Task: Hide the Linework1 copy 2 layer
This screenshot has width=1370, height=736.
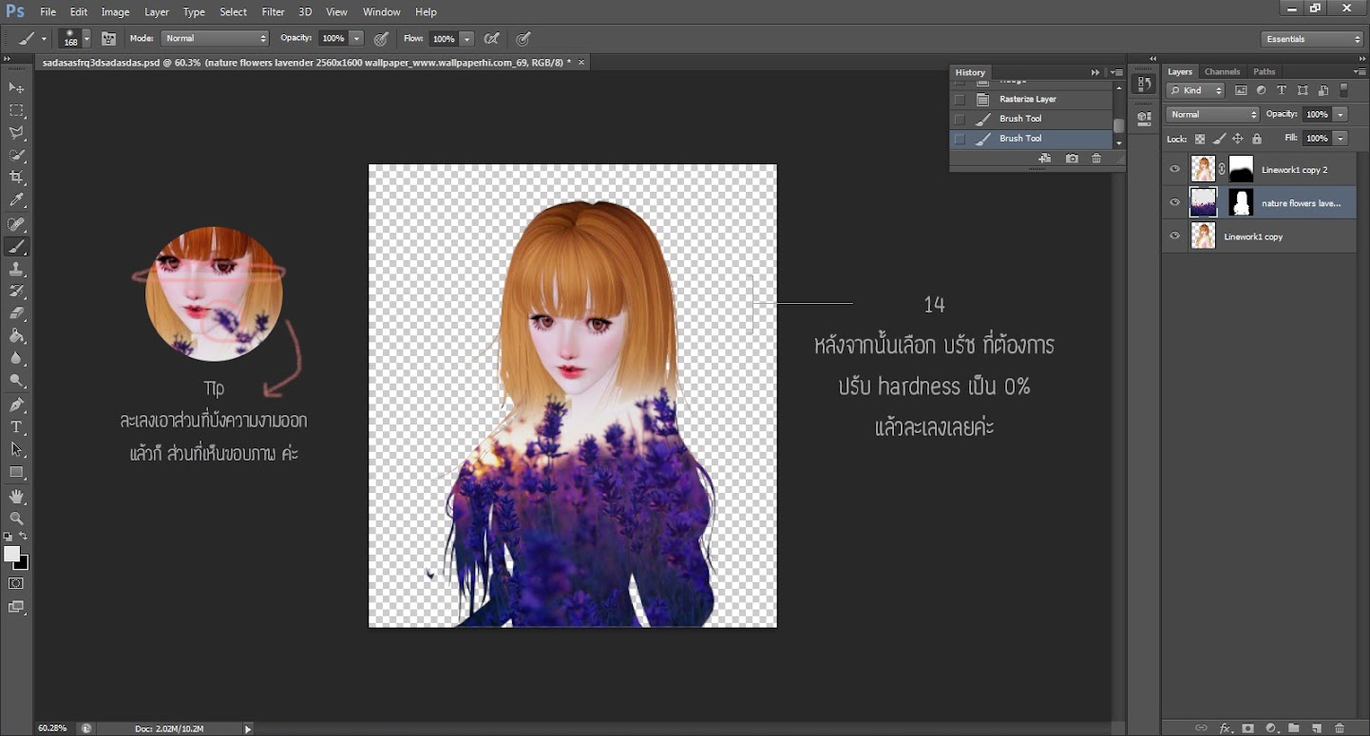Action: click(1175, 169)
